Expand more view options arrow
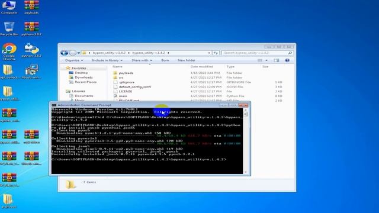Screen dimensions: 379x213 pyautogui.click(x=266, y=60)
